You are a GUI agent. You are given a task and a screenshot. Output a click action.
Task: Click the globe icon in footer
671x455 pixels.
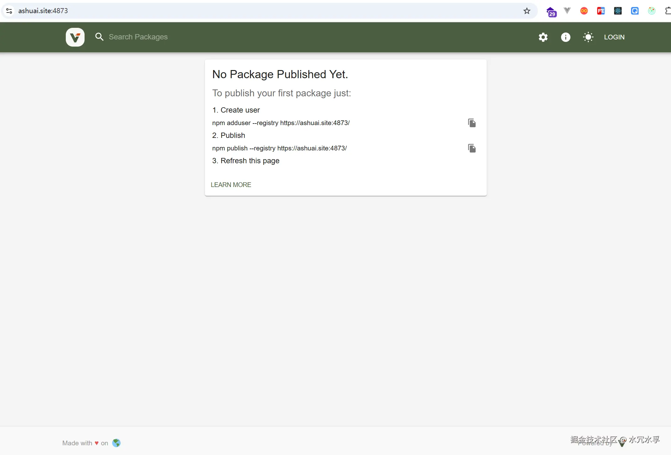116,443
